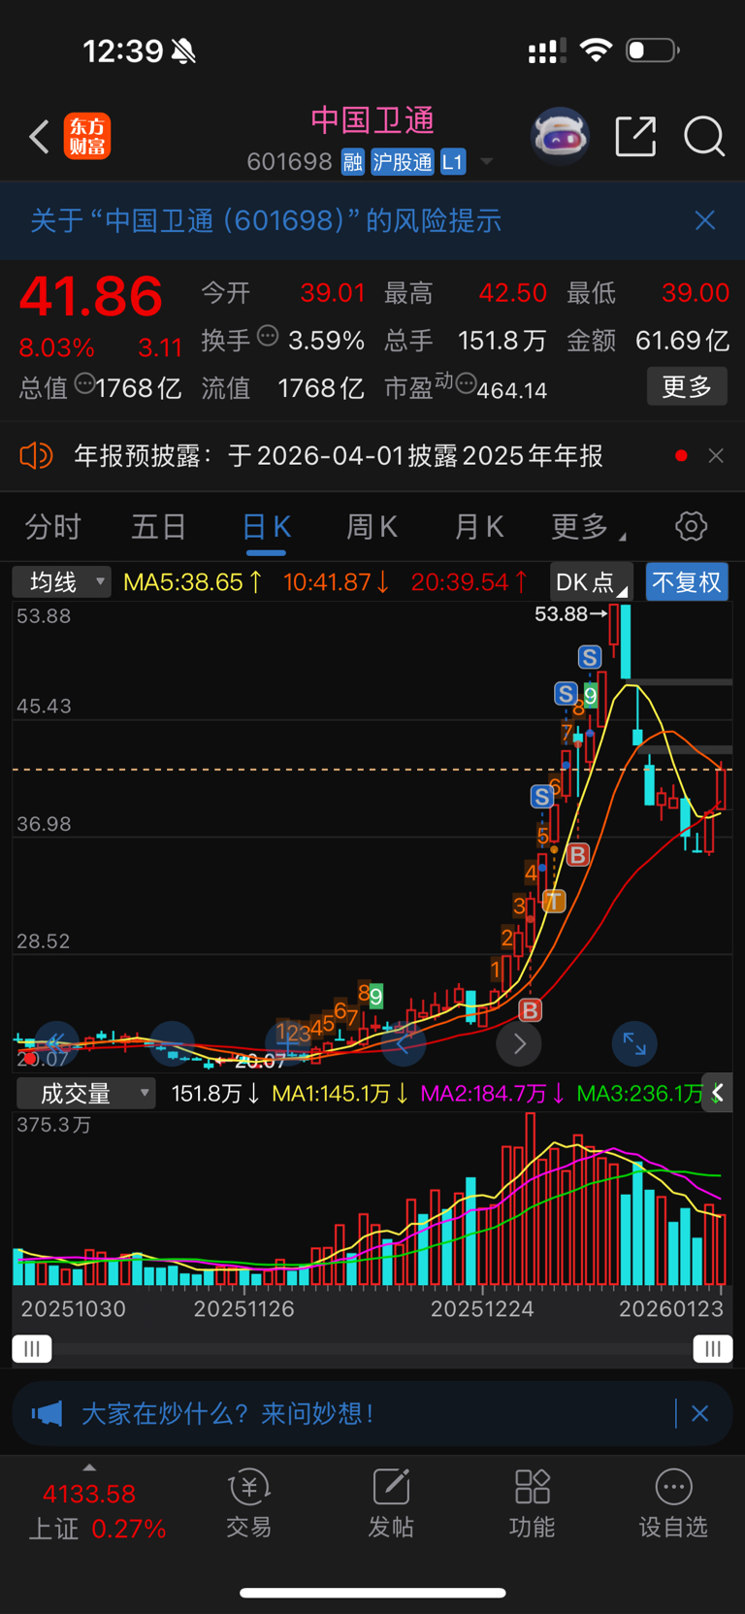Tap the megaphone icon in prompt bar
The width and height of the screenshot is (745, 1614).
click(47, 1413)
